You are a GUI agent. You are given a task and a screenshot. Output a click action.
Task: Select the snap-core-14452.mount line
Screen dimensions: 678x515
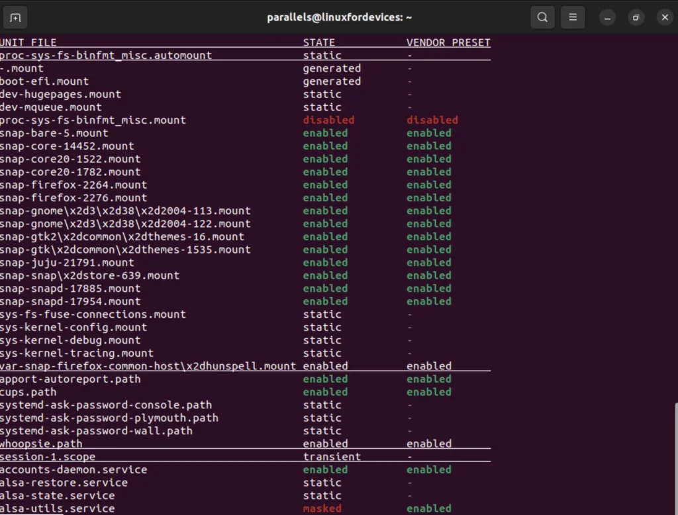pos(66,146)
